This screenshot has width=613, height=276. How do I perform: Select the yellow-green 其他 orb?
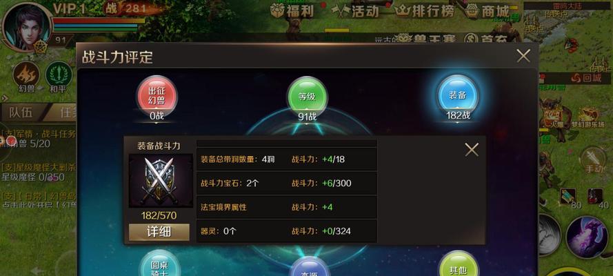pos(458,266)
